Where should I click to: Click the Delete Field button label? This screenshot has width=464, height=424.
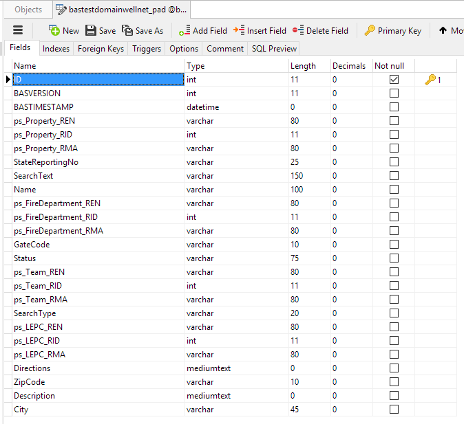click(327, 30)
